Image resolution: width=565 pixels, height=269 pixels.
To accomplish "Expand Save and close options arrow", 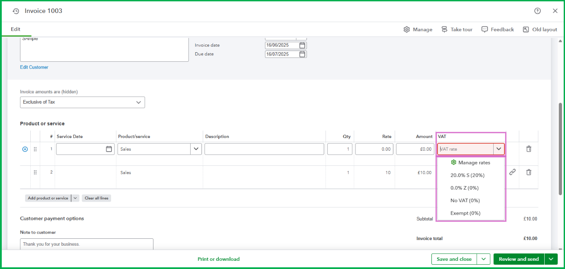I will click(x=483, y=259).
